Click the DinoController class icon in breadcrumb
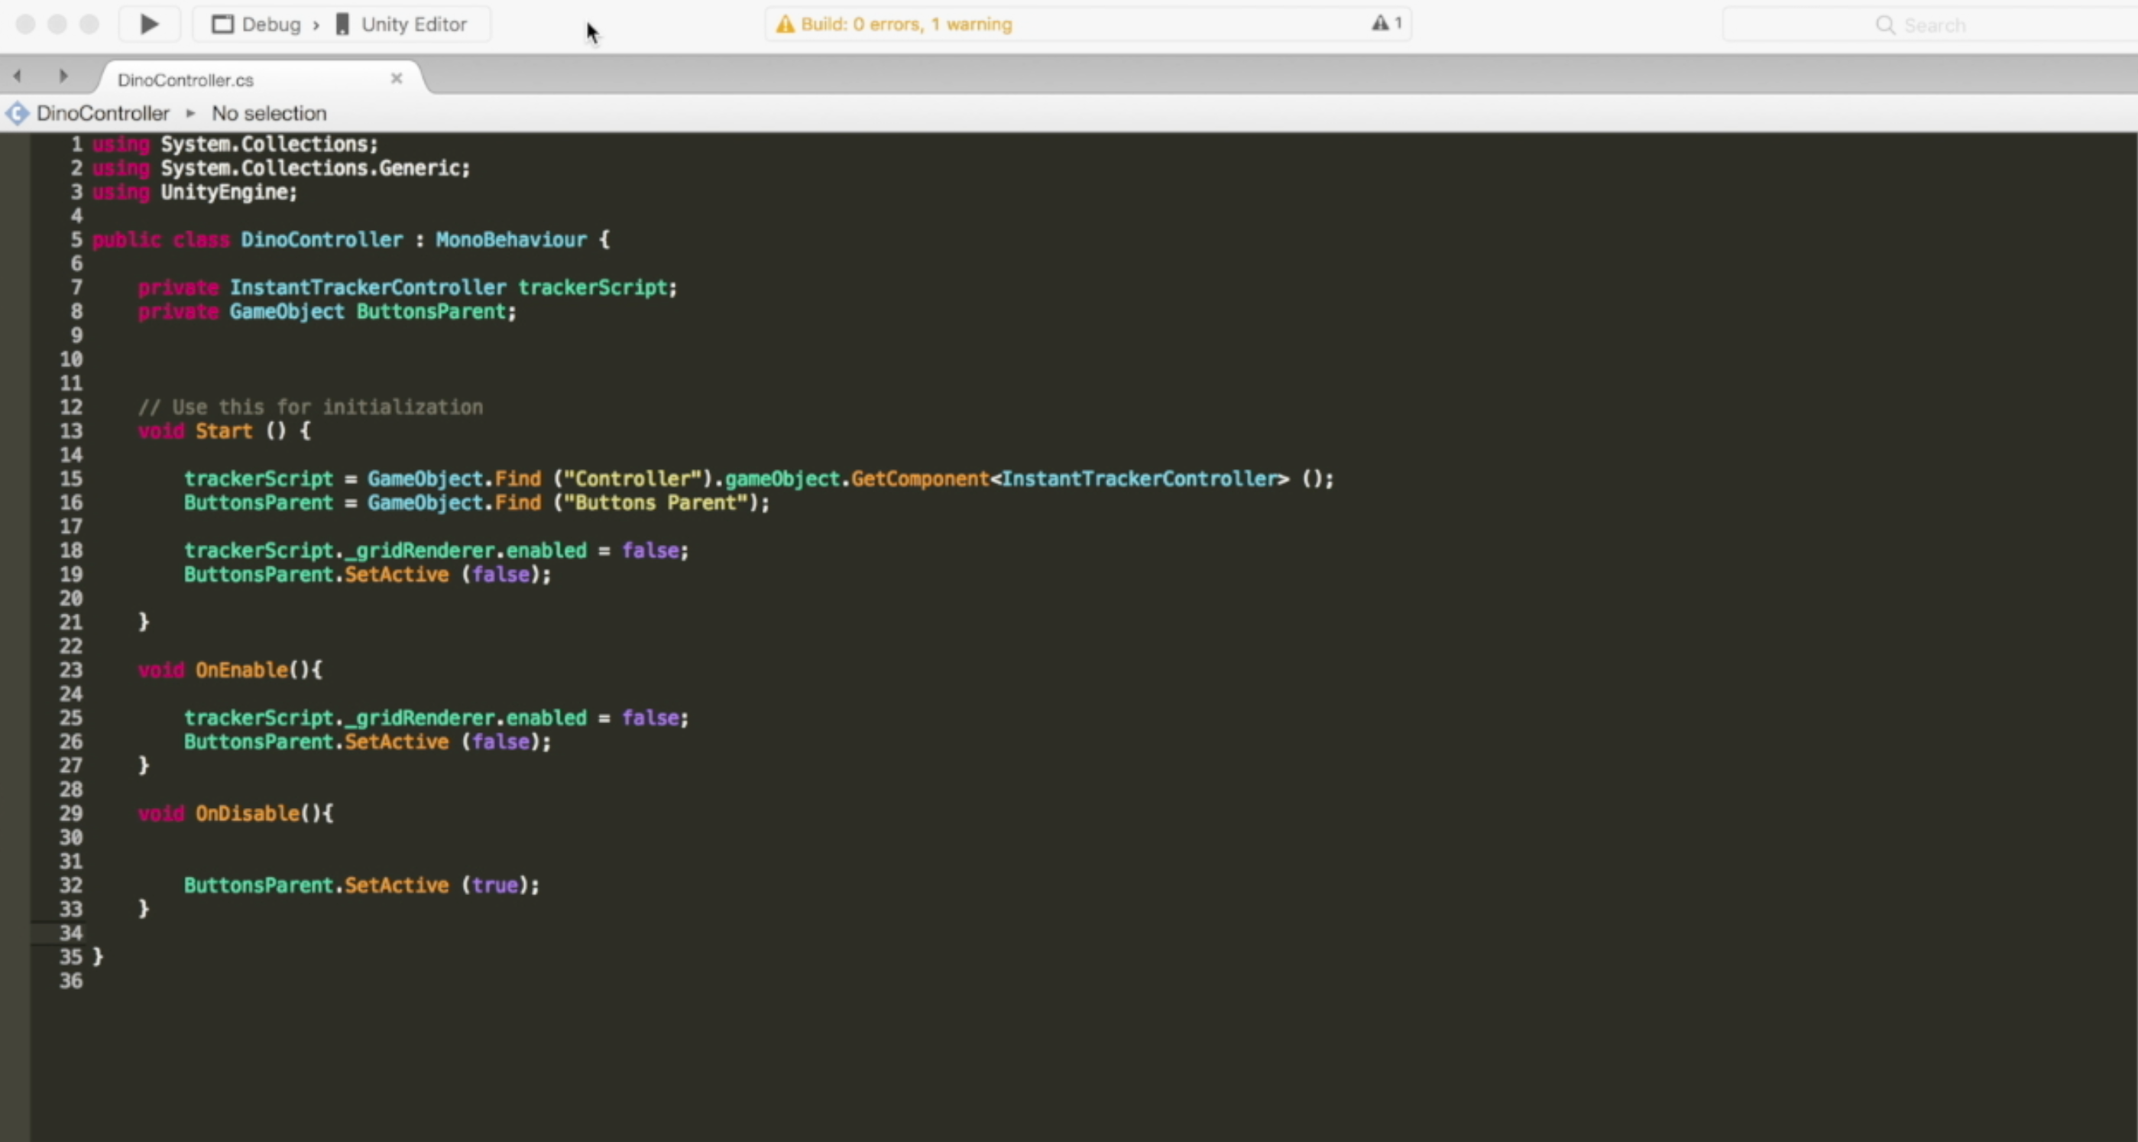Screen dimensions: 2138x1142 pos(18,113)
